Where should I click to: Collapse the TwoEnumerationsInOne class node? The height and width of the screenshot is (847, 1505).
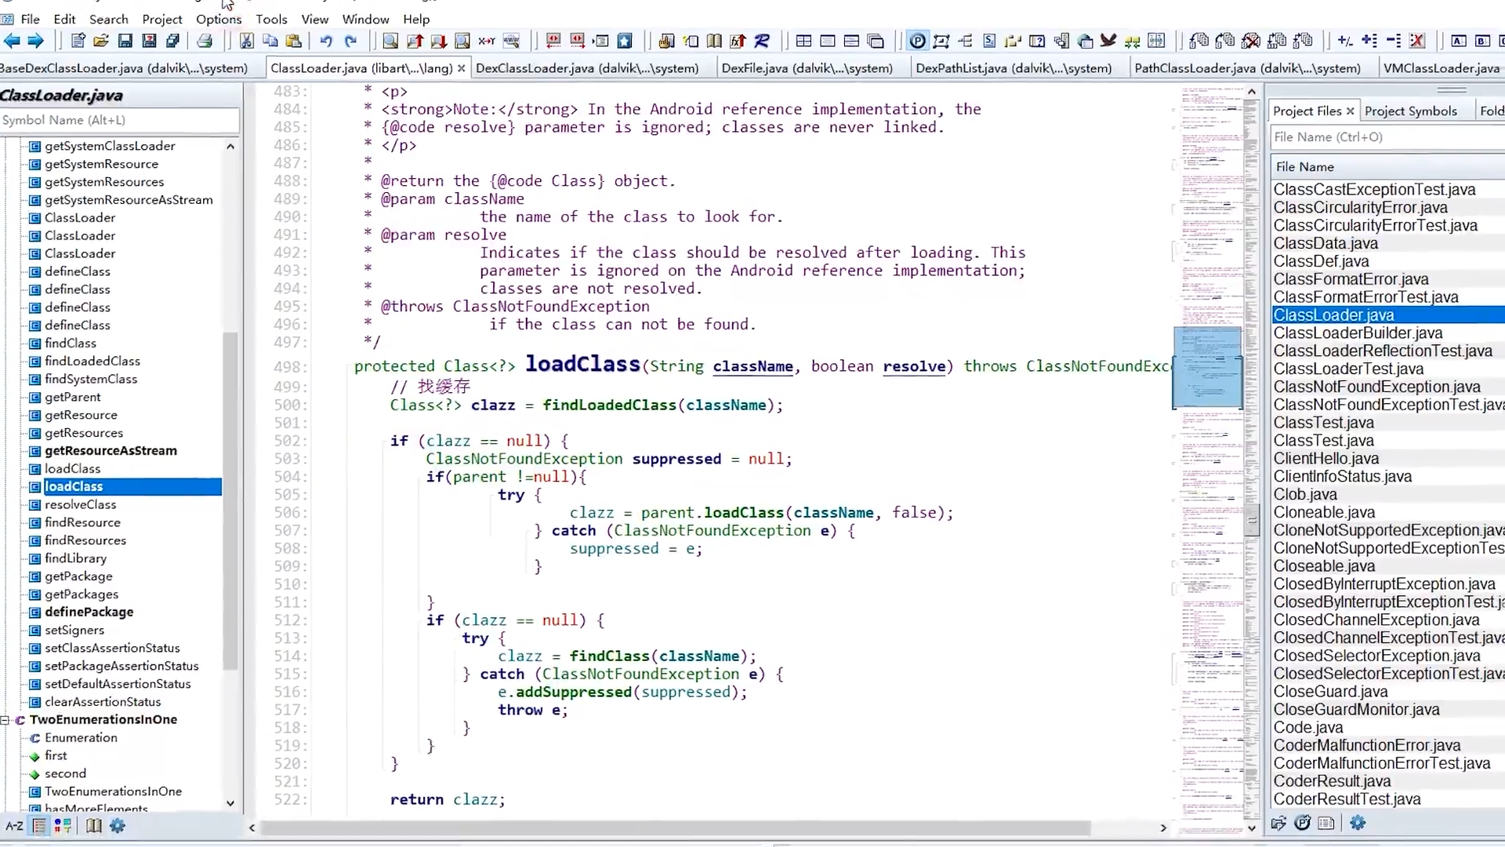[5, 720]
